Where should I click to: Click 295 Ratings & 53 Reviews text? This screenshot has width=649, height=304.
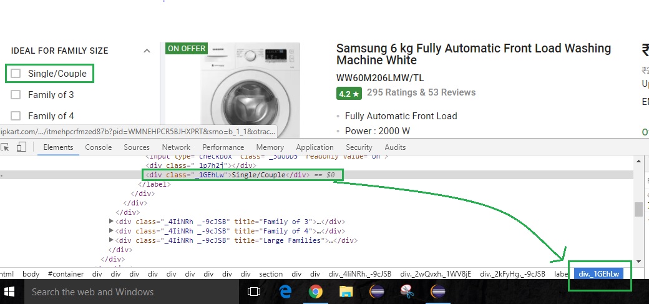point(421,92)
